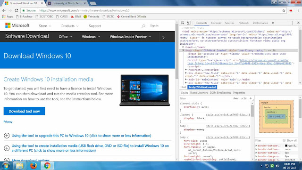Close the University of North Bengal tab
The height and width of the screenshot is (170, 302).
[85, 3]
